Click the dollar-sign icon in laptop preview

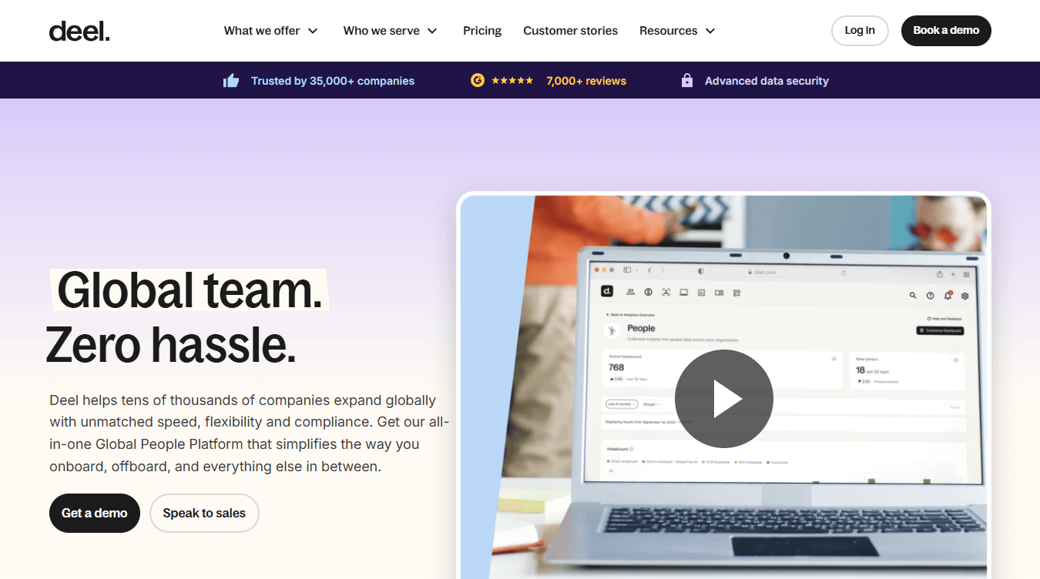pos(649,292)
